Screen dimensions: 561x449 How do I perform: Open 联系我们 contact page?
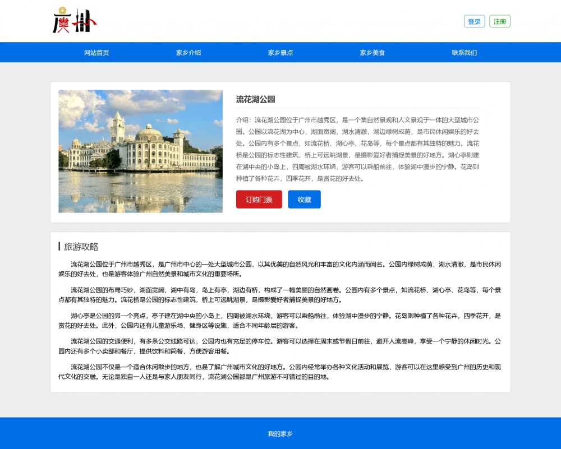tap(465, 53)
